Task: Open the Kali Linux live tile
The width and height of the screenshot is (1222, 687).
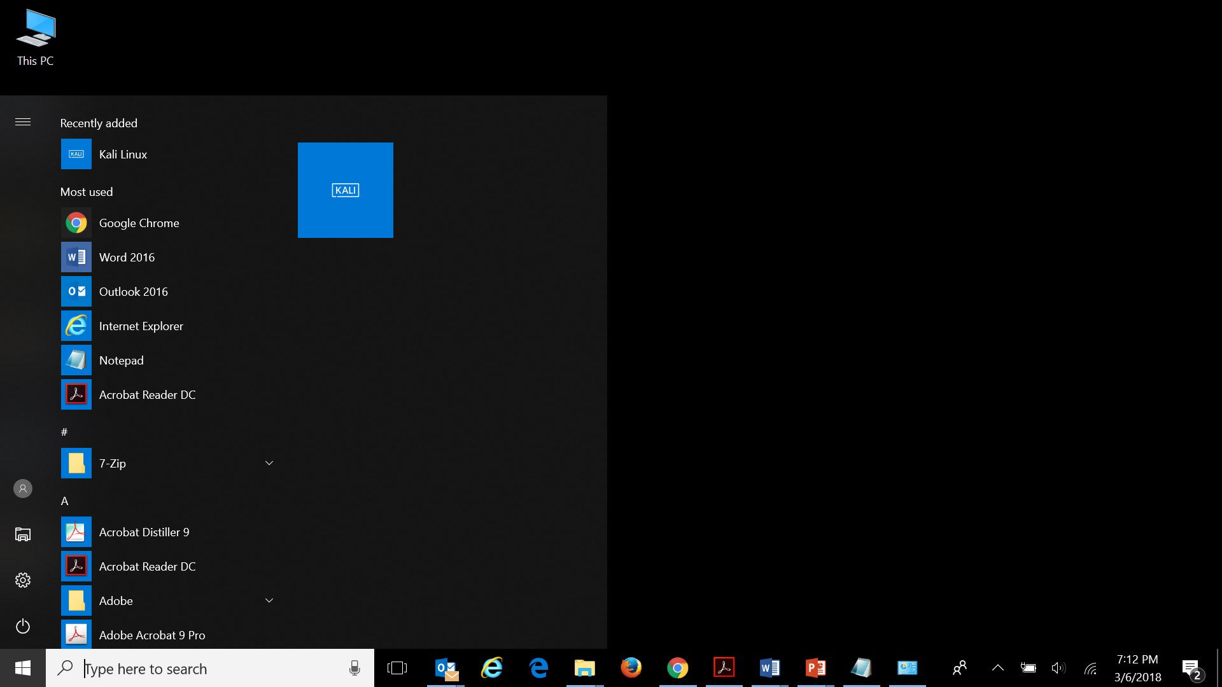Action: [345, 190]
